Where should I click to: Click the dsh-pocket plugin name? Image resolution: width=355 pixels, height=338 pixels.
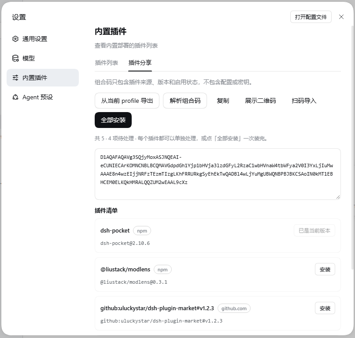point(115,230)
